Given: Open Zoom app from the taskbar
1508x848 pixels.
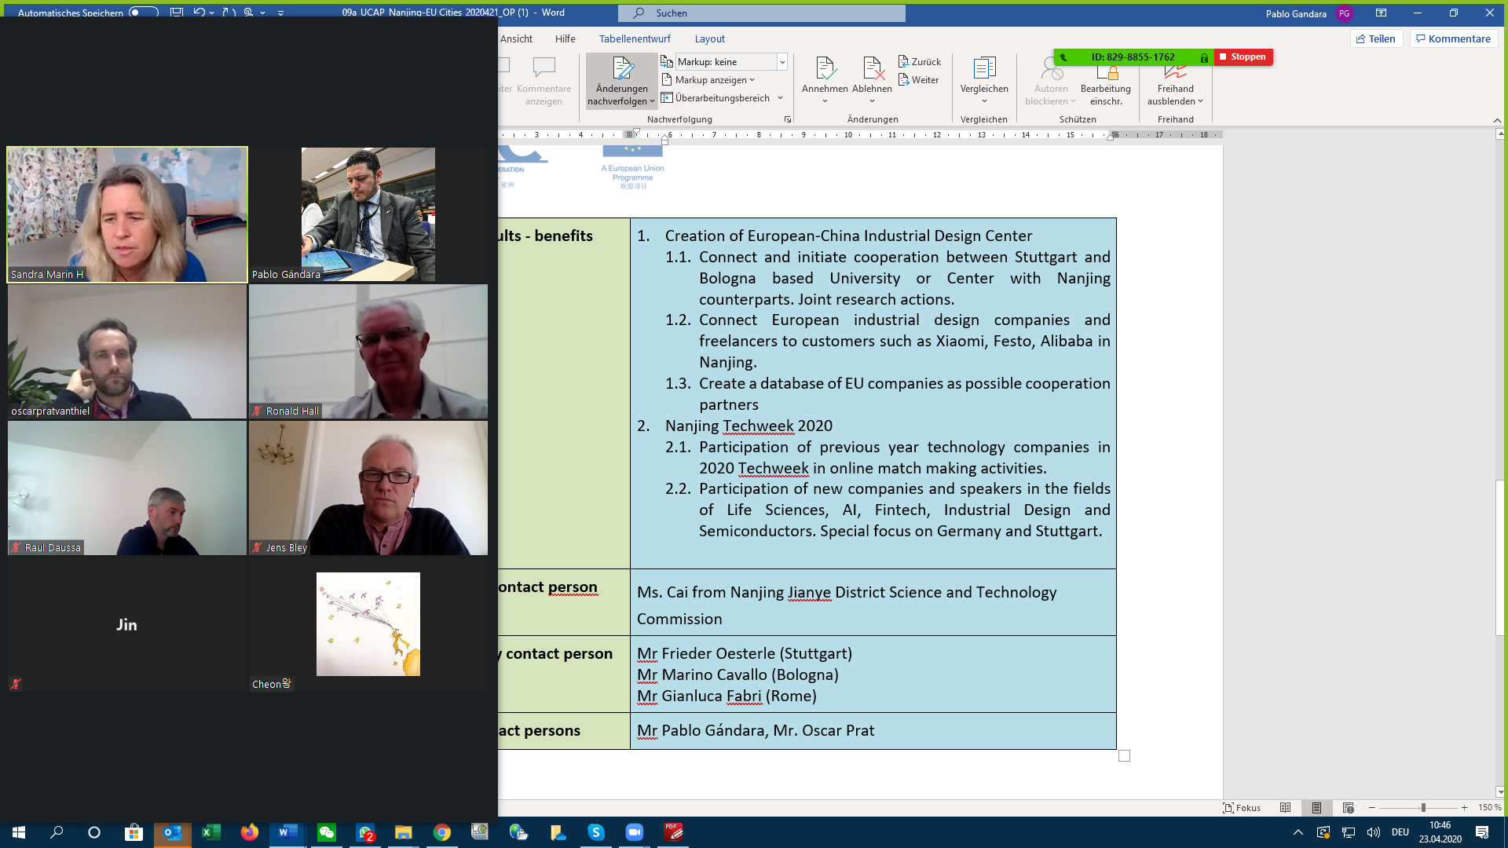Looking at the screenshot, I should click(634, 832).
